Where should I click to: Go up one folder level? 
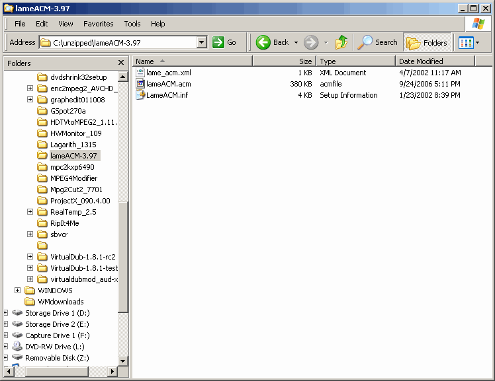pos(341,42)
